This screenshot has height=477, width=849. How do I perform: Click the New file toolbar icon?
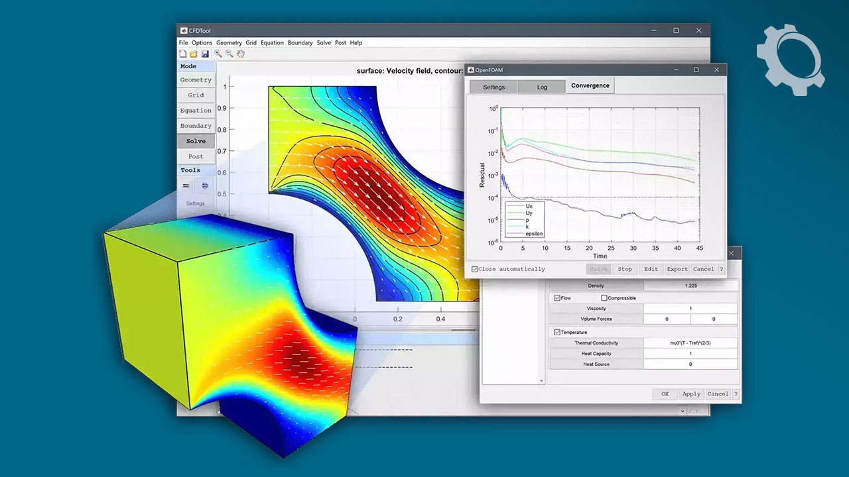(183, 54)
